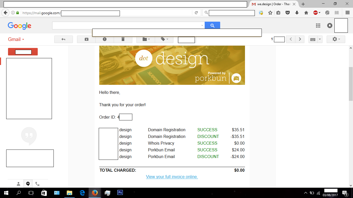
Task: Open the Firefox hamburger menu
Action: (x=348, y=13)
